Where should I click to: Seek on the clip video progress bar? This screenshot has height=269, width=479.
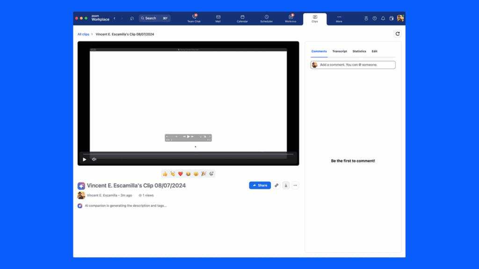tap(188, 154)
